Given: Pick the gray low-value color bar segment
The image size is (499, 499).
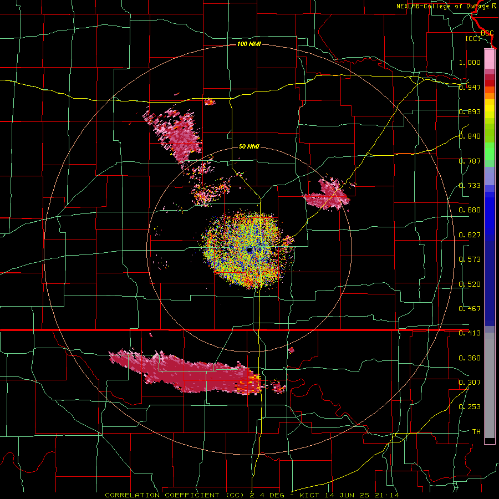Looking at the screenshot, I should click(490, 385).
